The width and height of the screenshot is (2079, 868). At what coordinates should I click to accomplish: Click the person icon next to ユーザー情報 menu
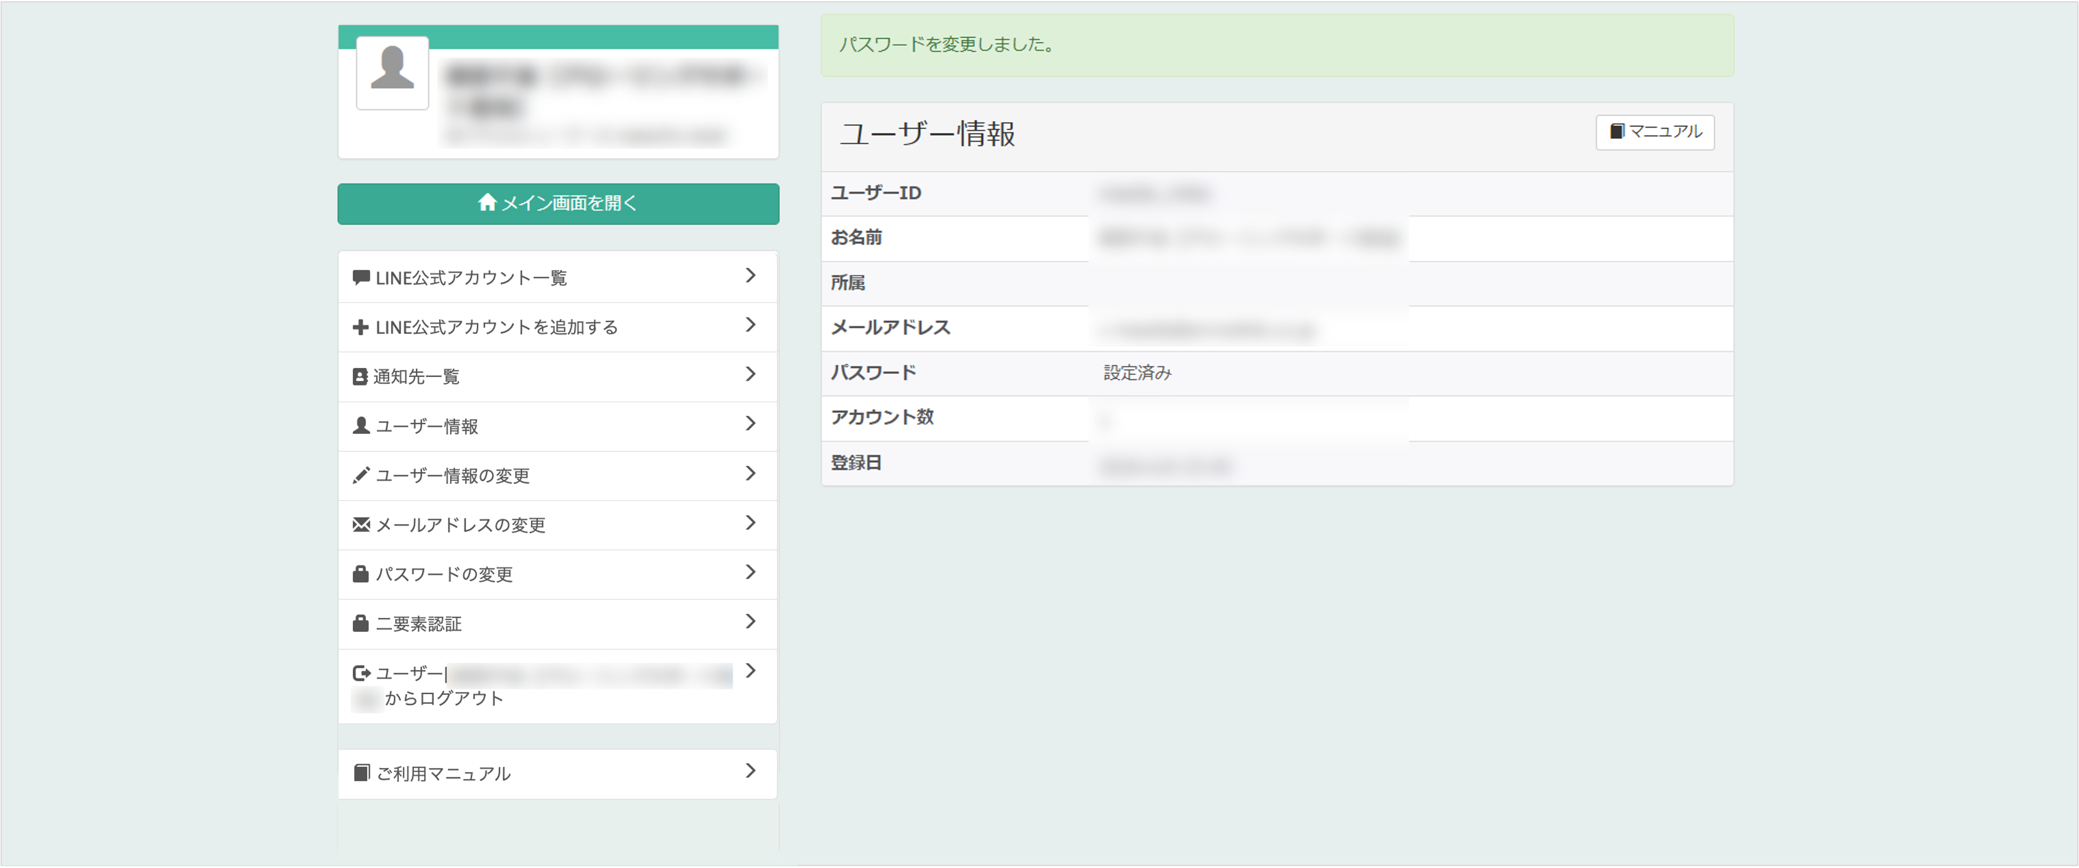point(361,426)
